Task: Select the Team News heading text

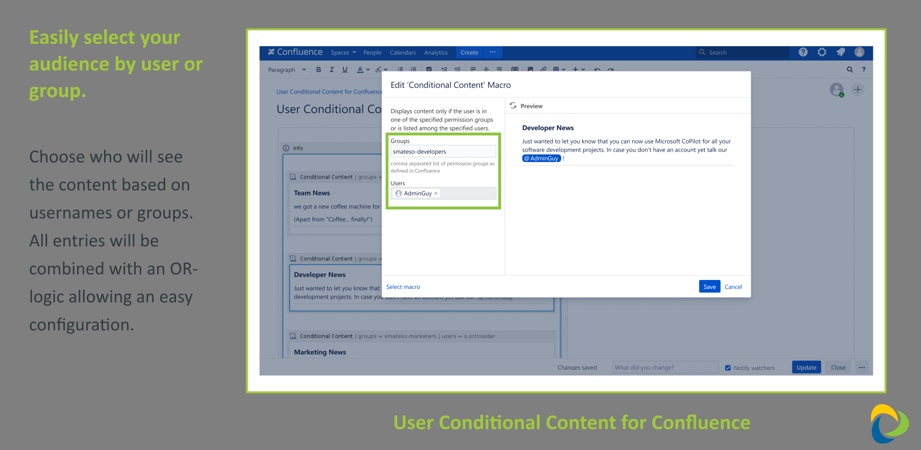Action: pyautogui.click(x=312, y=193)
